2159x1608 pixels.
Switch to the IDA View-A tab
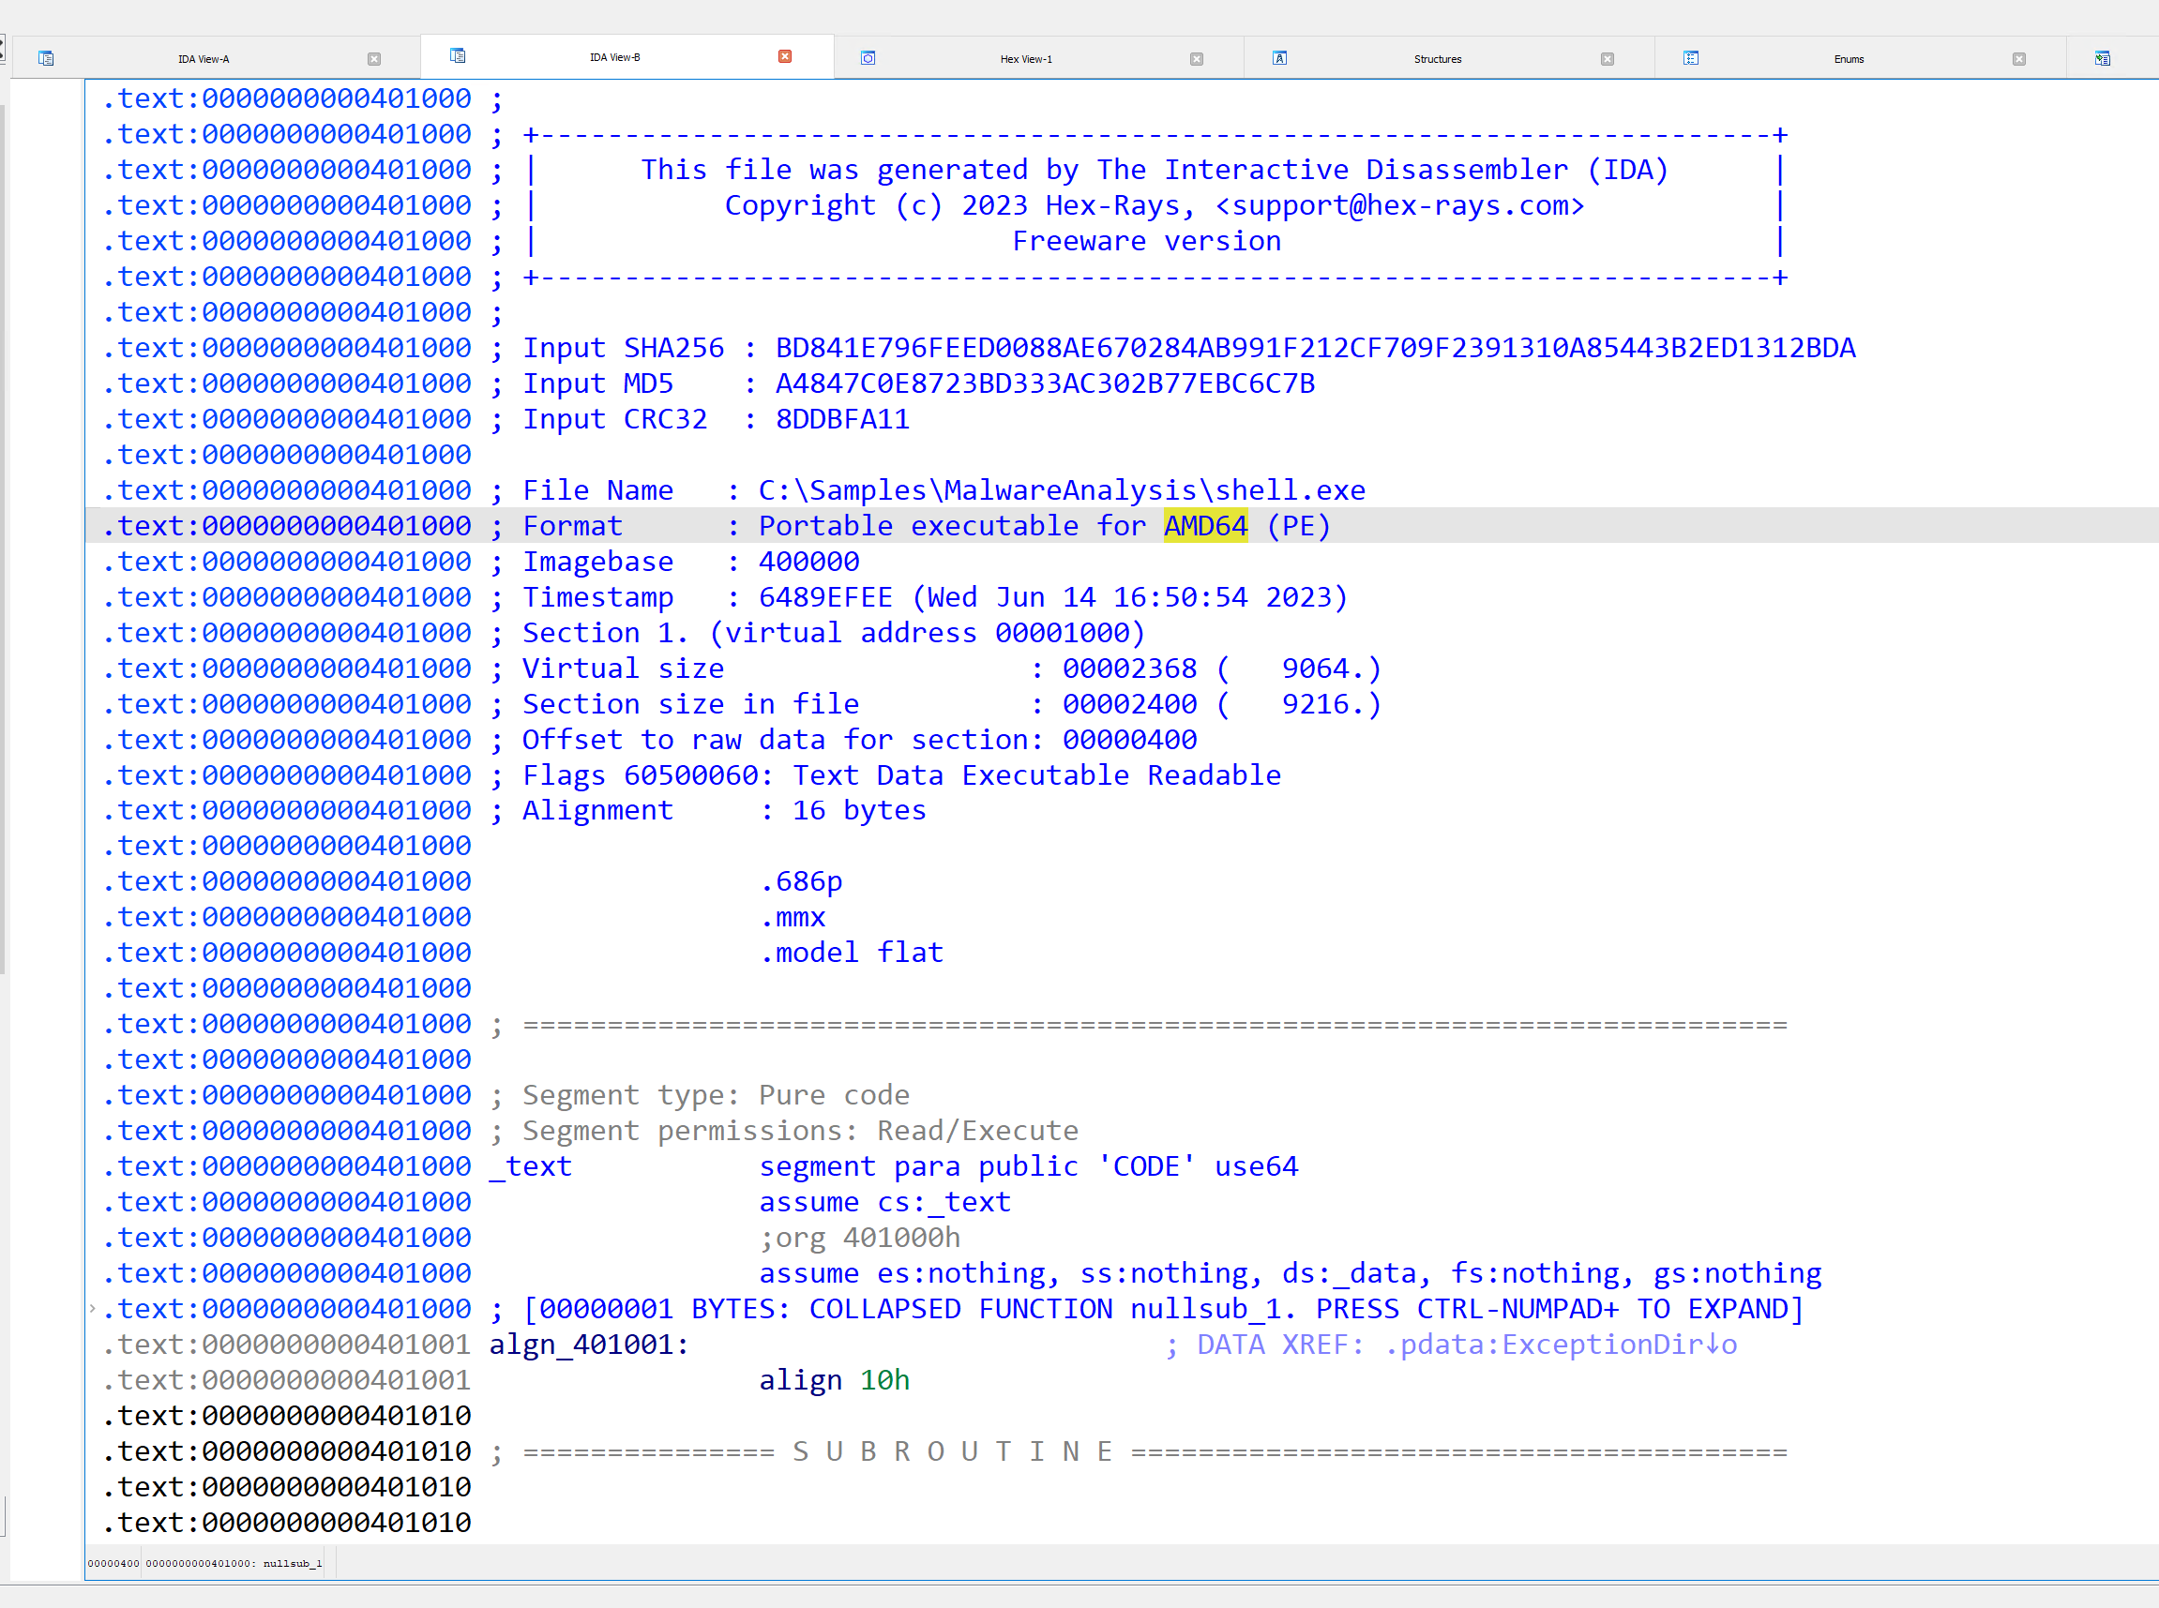coord(204,59)
